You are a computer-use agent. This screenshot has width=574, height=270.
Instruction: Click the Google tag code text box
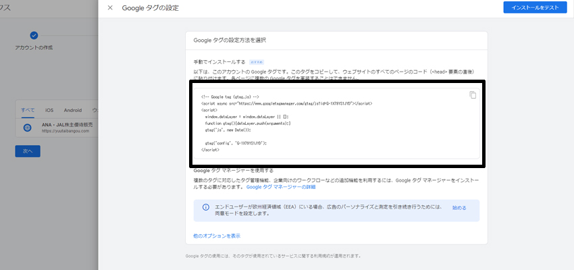click(x=336, y=124)
